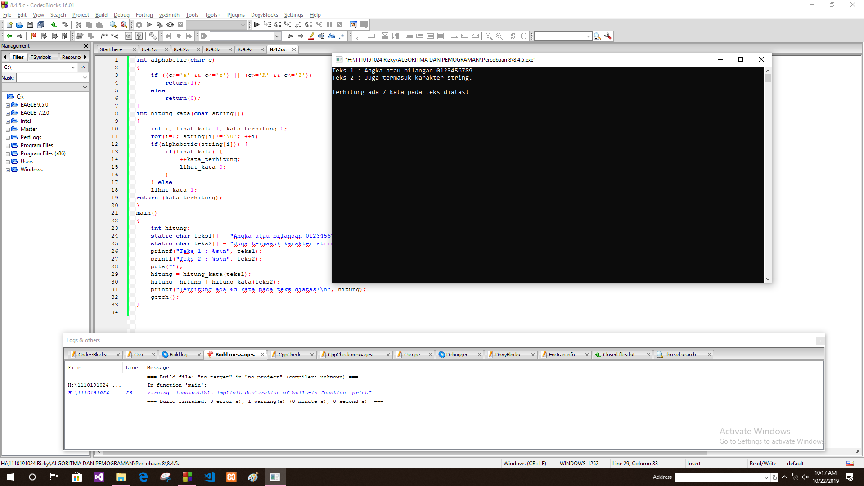Open Find with the magnifier toolbar icon
864x486 pixels.
(113, 25)
